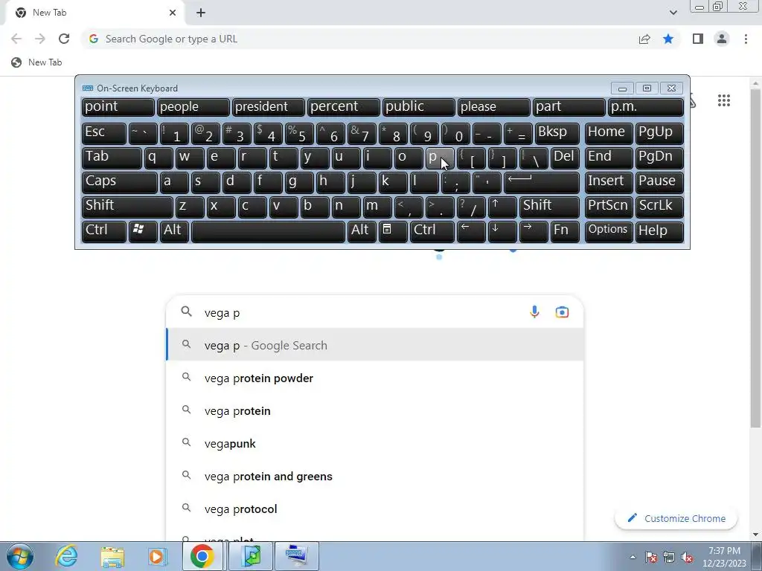762x571 pixels.
Task: Click Customize Chrome button
Action: pos(676,518)
